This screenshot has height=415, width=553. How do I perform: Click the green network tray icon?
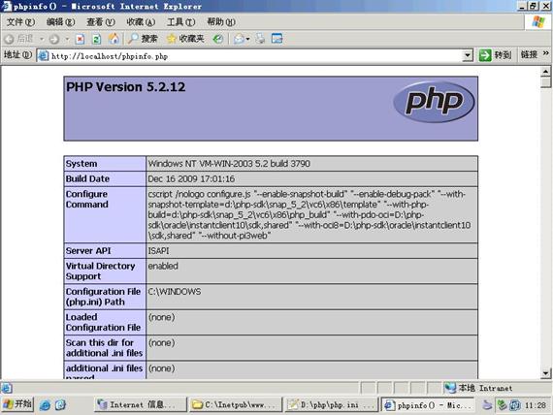[502, 405]
